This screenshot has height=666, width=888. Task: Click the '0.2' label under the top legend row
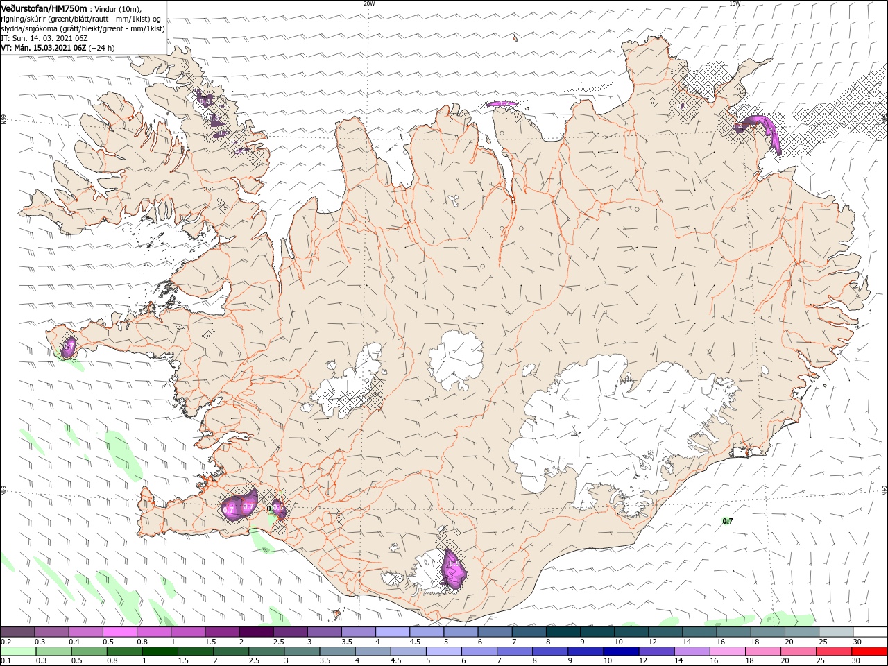tap(6, 642)
